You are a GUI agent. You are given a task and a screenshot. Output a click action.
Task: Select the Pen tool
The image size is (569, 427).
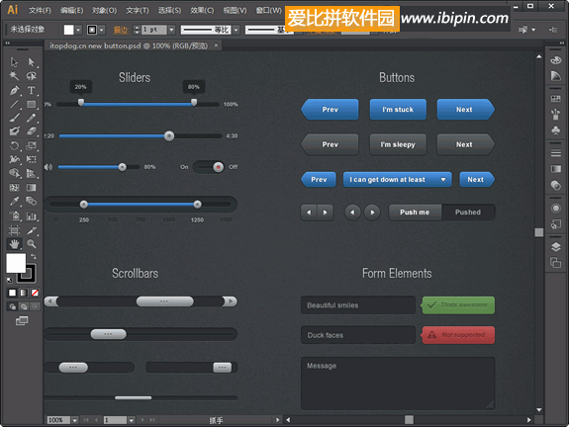(14, 90)
